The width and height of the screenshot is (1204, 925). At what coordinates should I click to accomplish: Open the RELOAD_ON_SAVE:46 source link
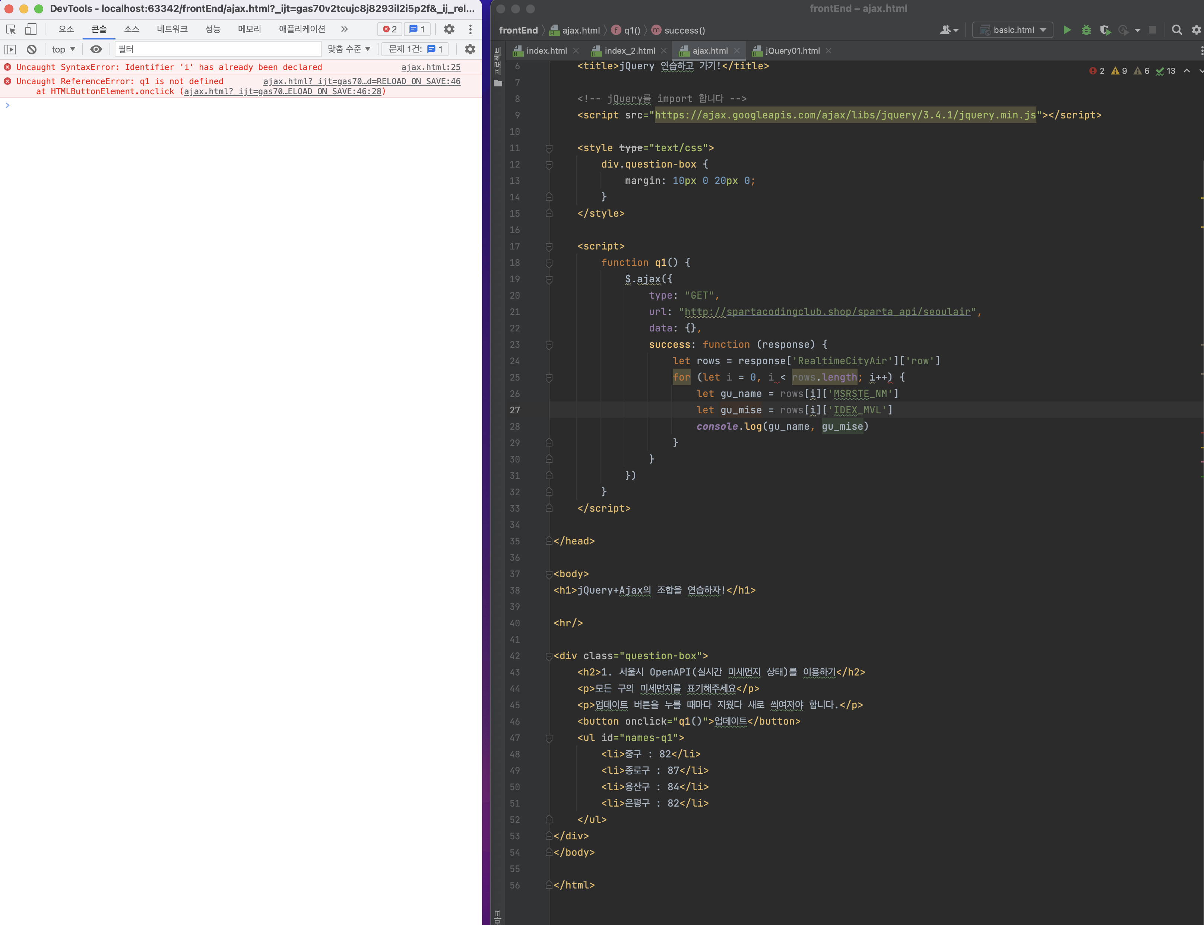[x=362, y=82]
